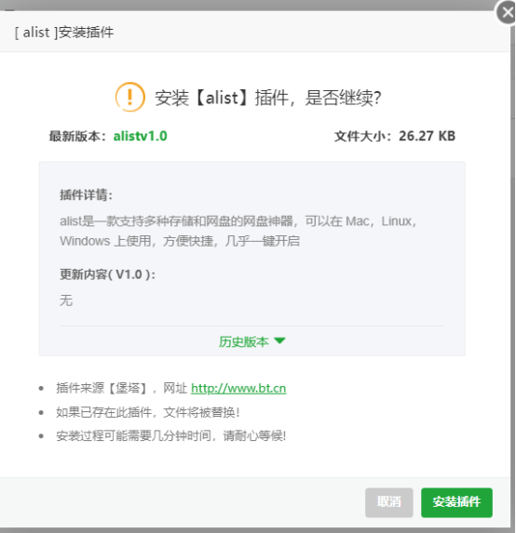The image size is (516, 533).
Task: Click the 安装过程可能需要几分钟时间 notice line
Action: [171, 435]
